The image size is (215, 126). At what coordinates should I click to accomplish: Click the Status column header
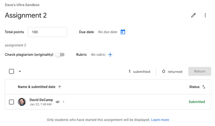click(194, 87)
